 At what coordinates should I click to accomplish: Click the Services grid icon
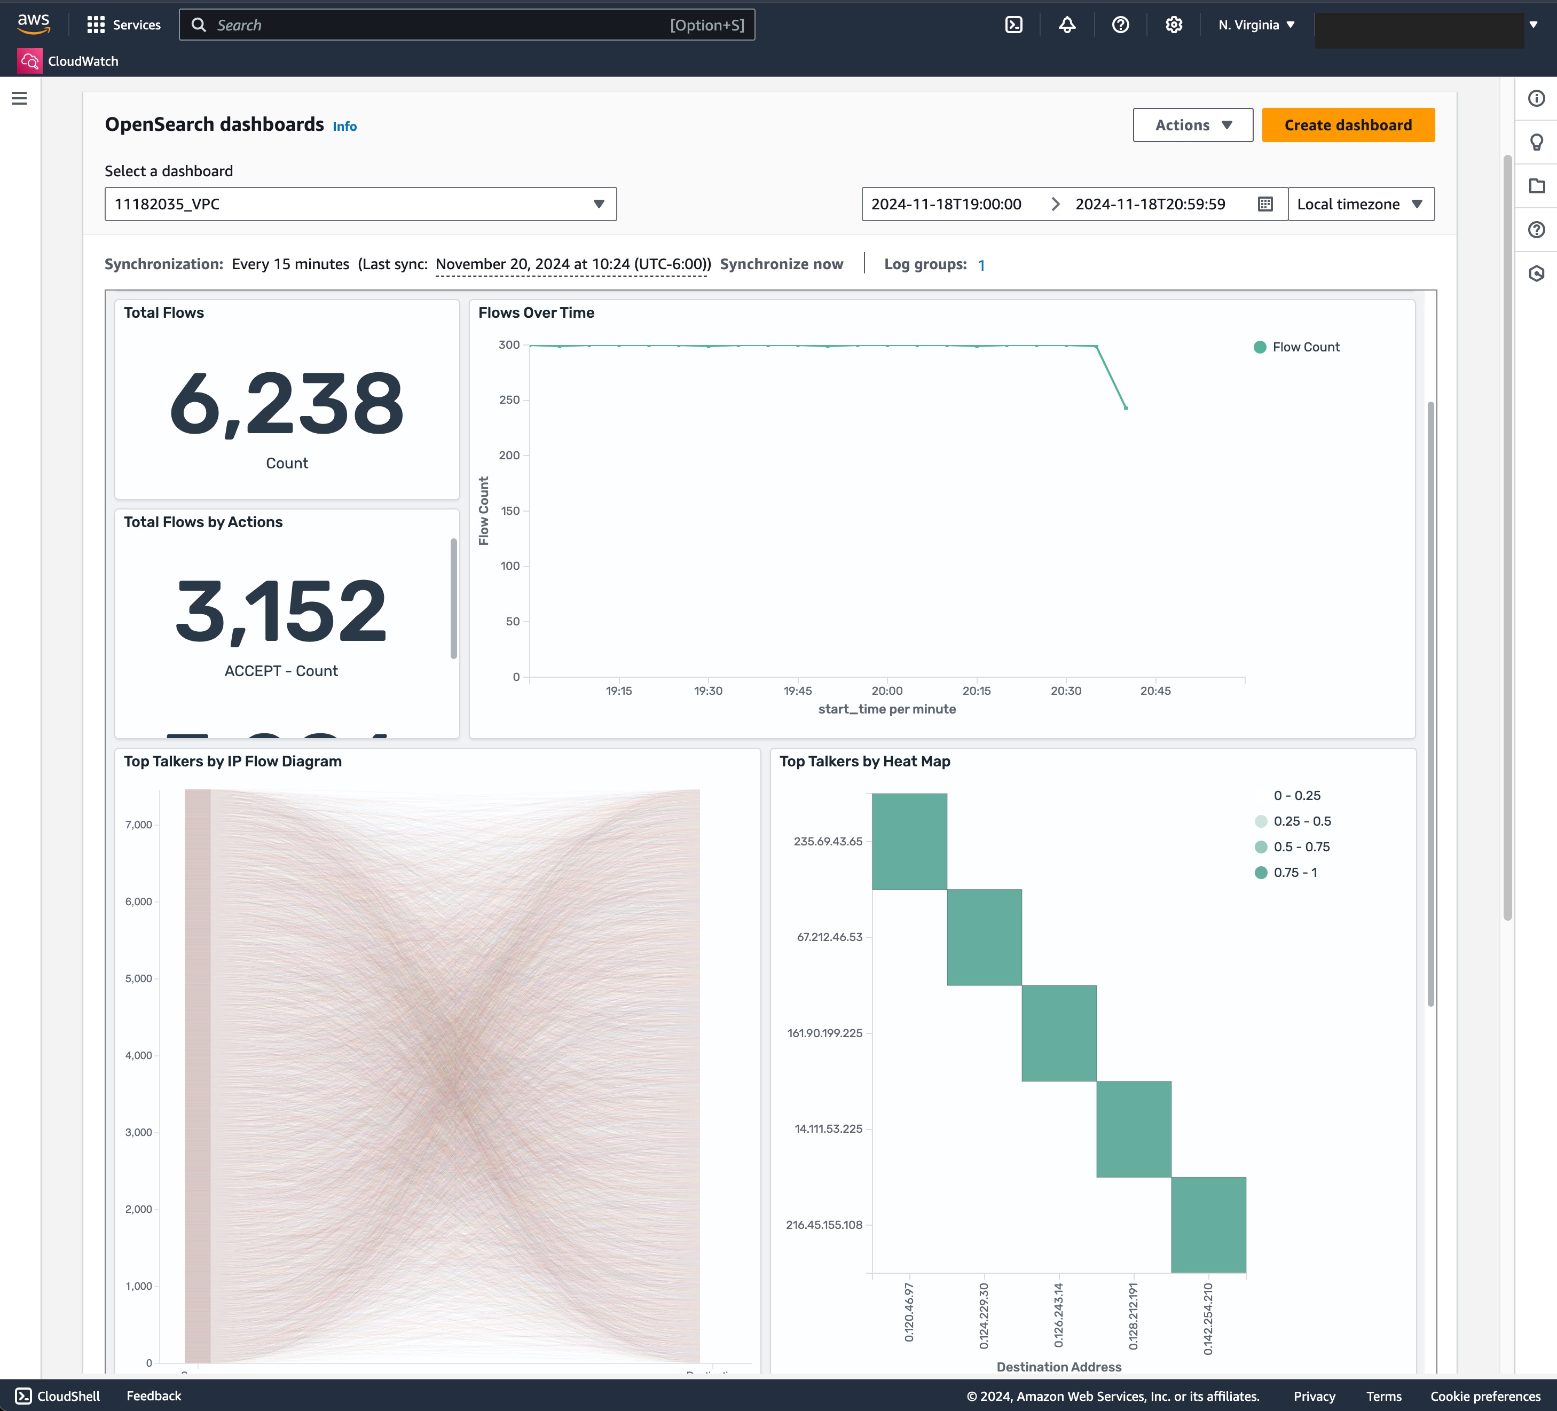96,25
